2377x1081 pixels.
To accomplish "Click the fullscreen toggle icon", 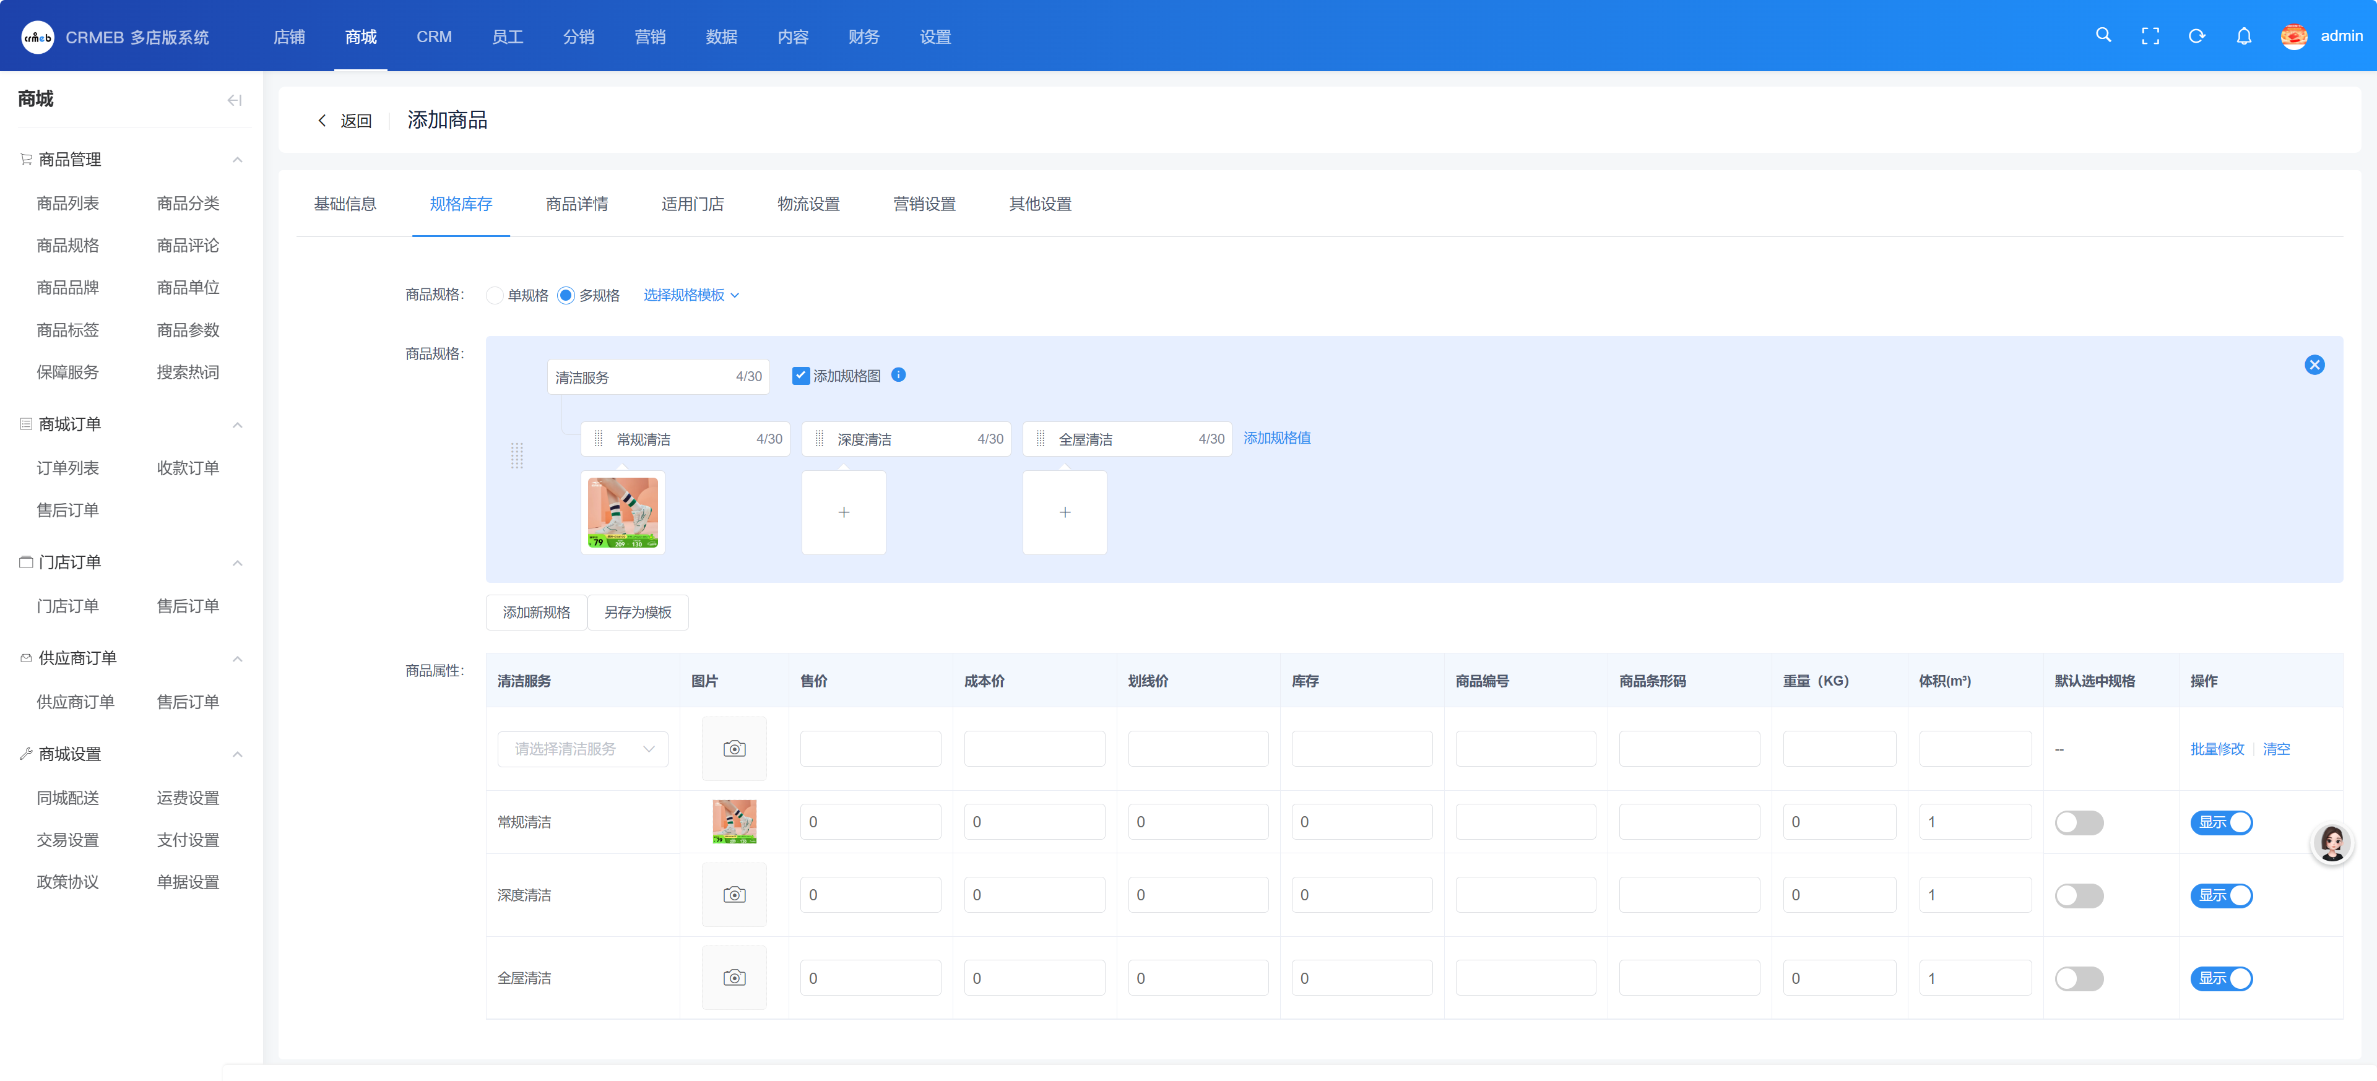I will pos(2150,36).
